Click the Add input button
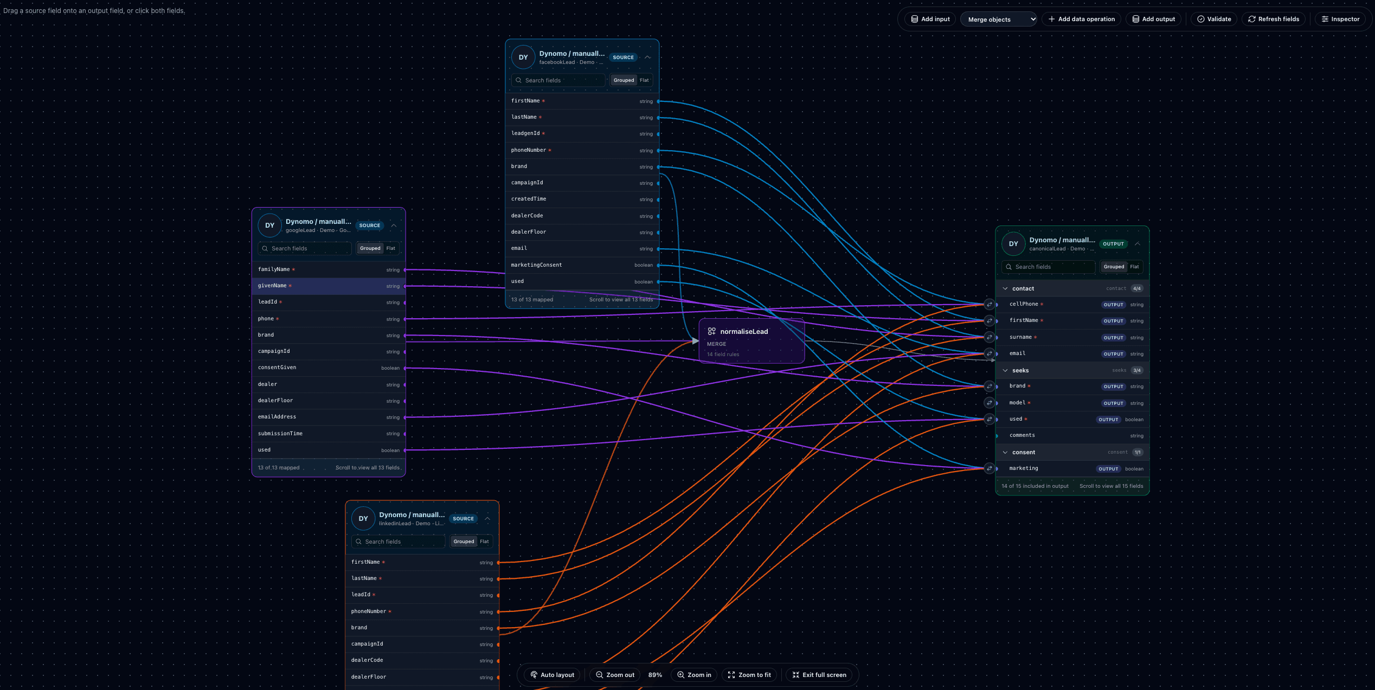 [930, 19]
